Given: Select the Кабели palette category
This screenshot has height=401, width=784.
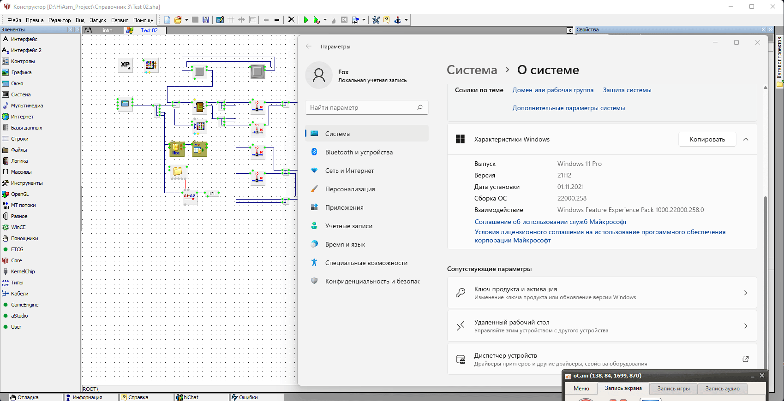Looking at the screenshot, I should [19, 294].
